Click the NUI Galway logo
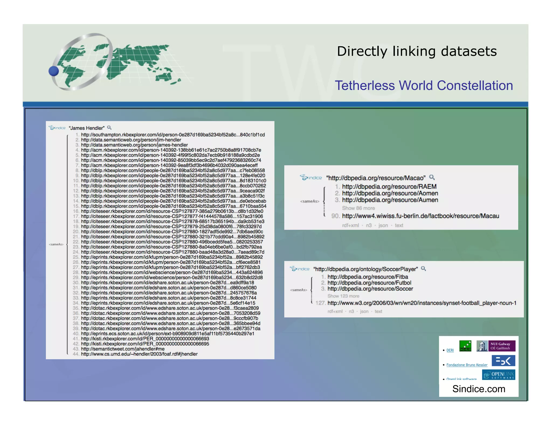Image resolution: width=552 pixels, height=426 pixels. (x=496, y=346)
